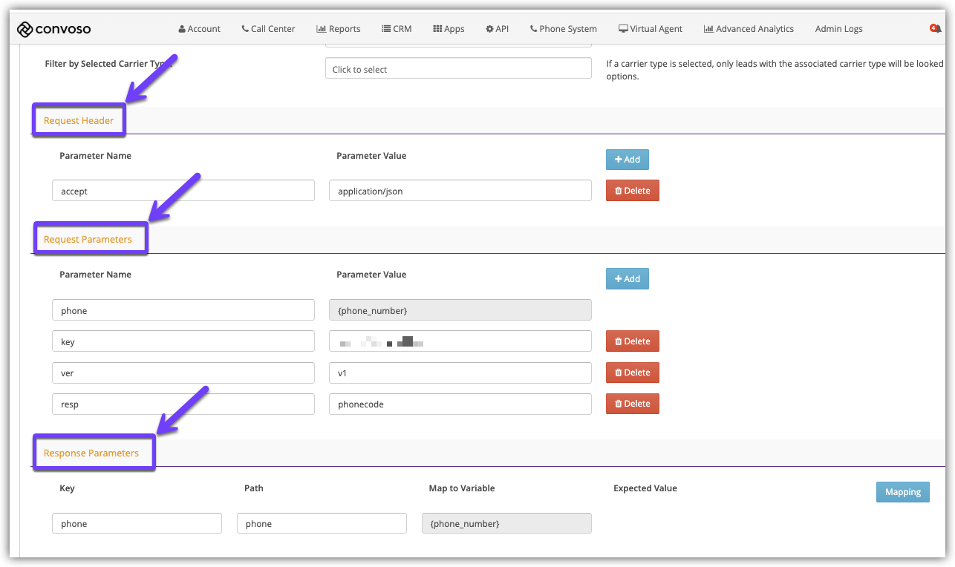Viewport: 955px width, 567px height.
Task: Click the Convoso logo icon
Action: 25,29
